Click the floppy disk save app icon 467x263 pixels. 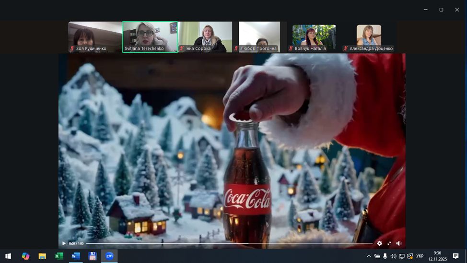tap(93, 256)
